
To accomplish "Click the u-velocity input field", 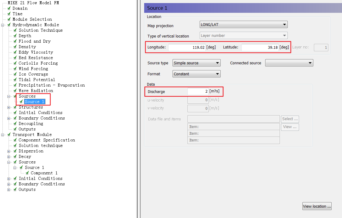I will click(x=198, y=100).
